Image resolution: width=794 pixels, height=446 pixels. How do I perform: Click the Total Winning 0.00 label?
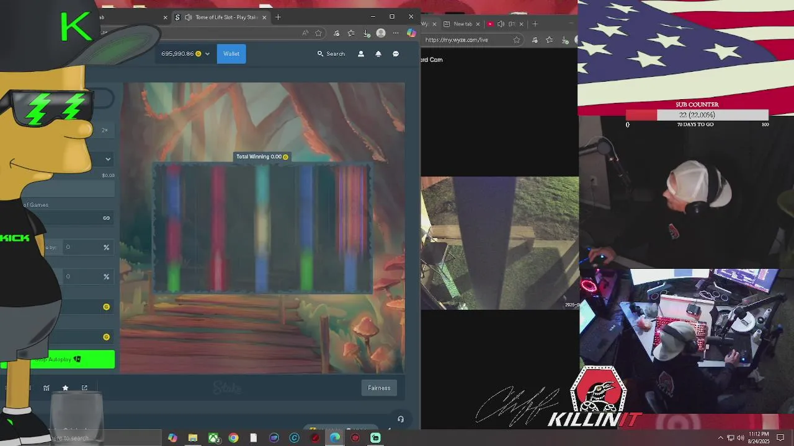coord(262,157)
